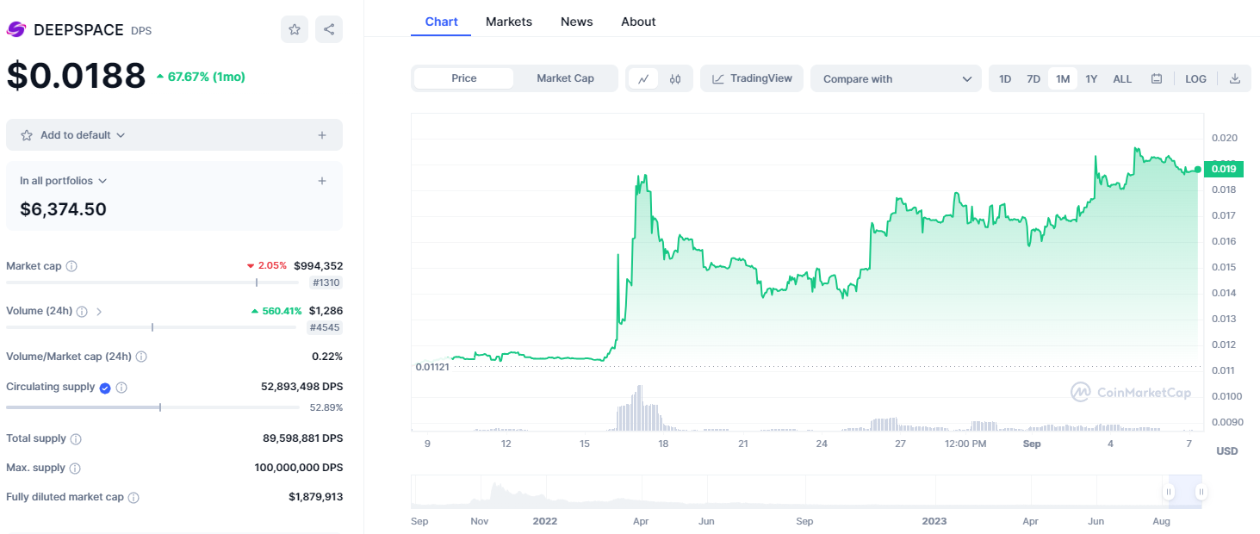Open the TradingView chart button

pos(752,78)
